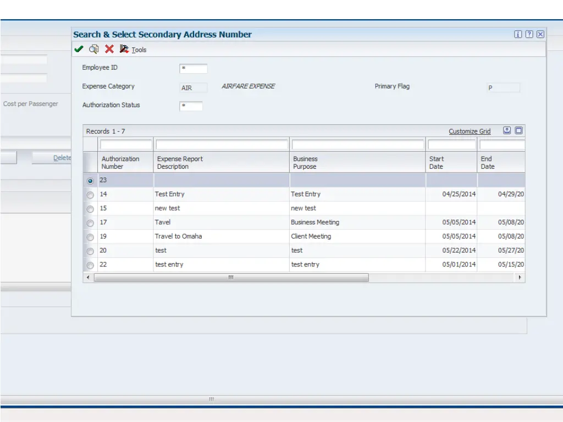Image resolution: width=563 pixels, height=422 pixels.
Task: Click the 'Client Meeting' purpose cell
Action: click(x=357, y=236)
